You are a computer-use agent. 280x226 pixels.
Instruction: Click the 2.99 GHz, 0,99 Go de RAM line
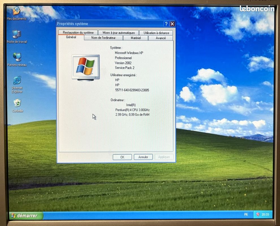pos(132,114)
